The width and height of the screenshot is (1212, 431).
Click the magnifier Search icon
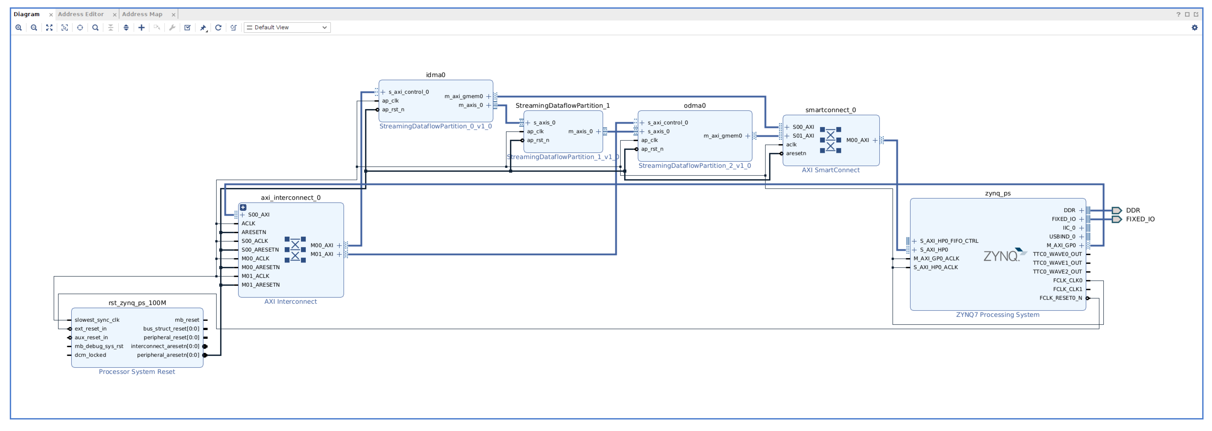pos(96,28)
